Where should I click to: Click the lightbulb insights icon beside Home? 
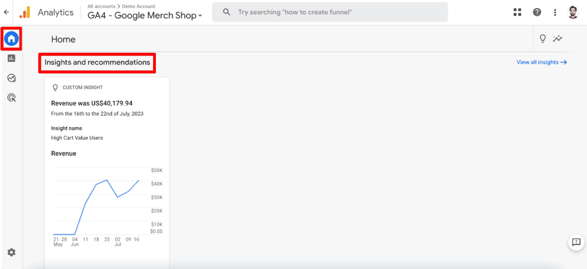pyautogui.click(x=543, y=38)
